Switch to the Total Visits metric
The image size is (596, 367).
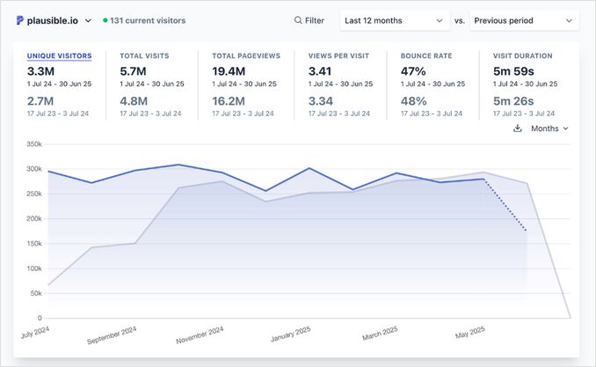tap(144, 55)
